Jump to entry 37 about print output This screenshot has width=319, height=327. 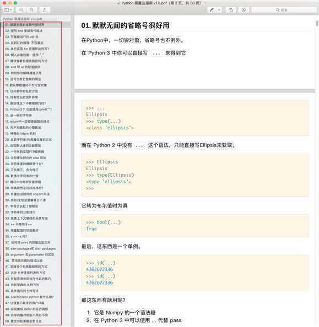[x=28, y=242]
